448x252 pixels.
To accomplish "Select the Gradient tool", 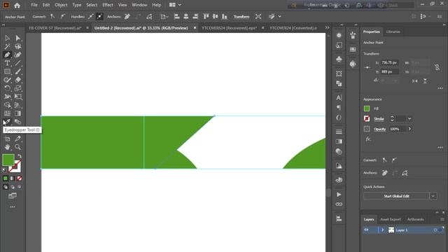I will (17, 113).
